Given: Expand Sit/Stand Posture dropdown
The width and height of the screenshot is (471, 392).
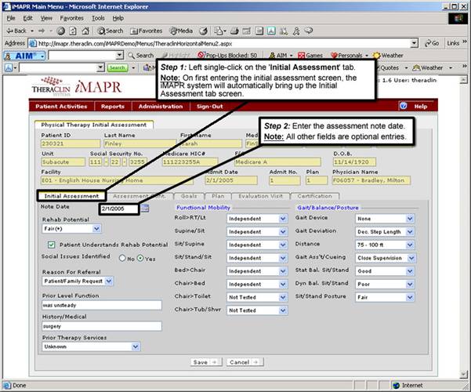Looking at the screenshot, I should coord(410,297).
